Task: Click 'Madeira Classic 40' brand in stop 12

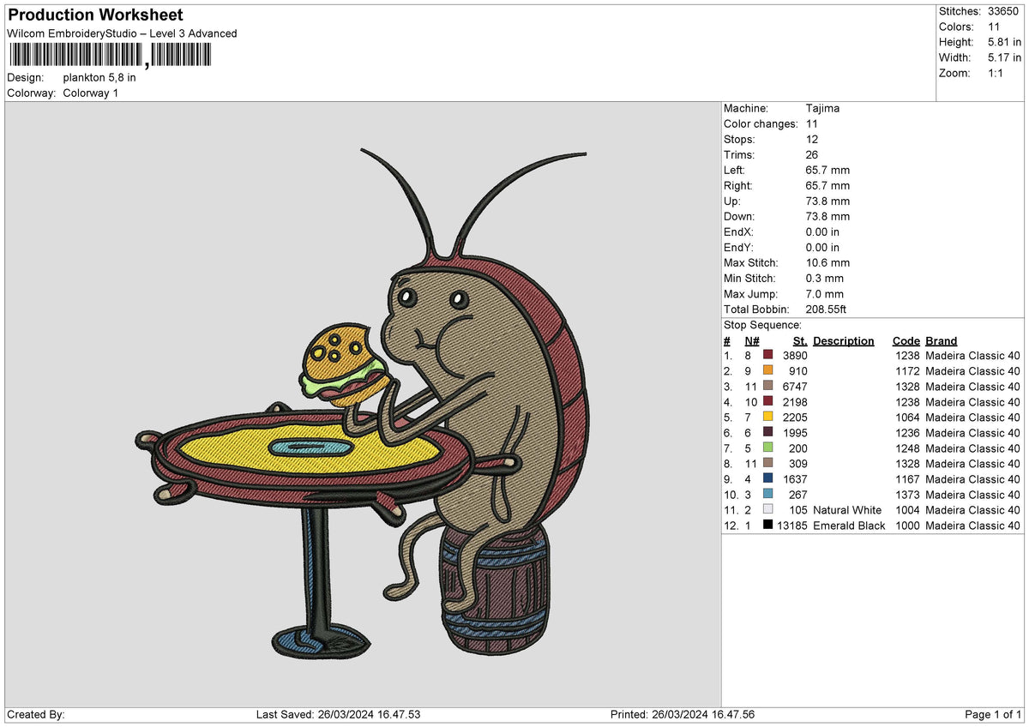Action: click(x=973, y=526)
